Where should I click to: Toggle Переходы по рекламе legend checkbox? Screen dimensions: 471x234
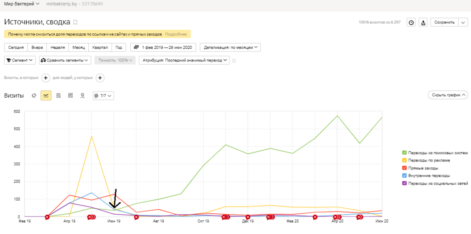[x=404, y=160]
